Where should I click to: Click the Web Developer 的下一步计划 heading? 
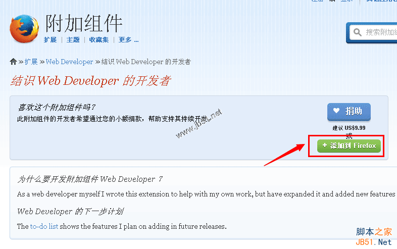(70, 211)
